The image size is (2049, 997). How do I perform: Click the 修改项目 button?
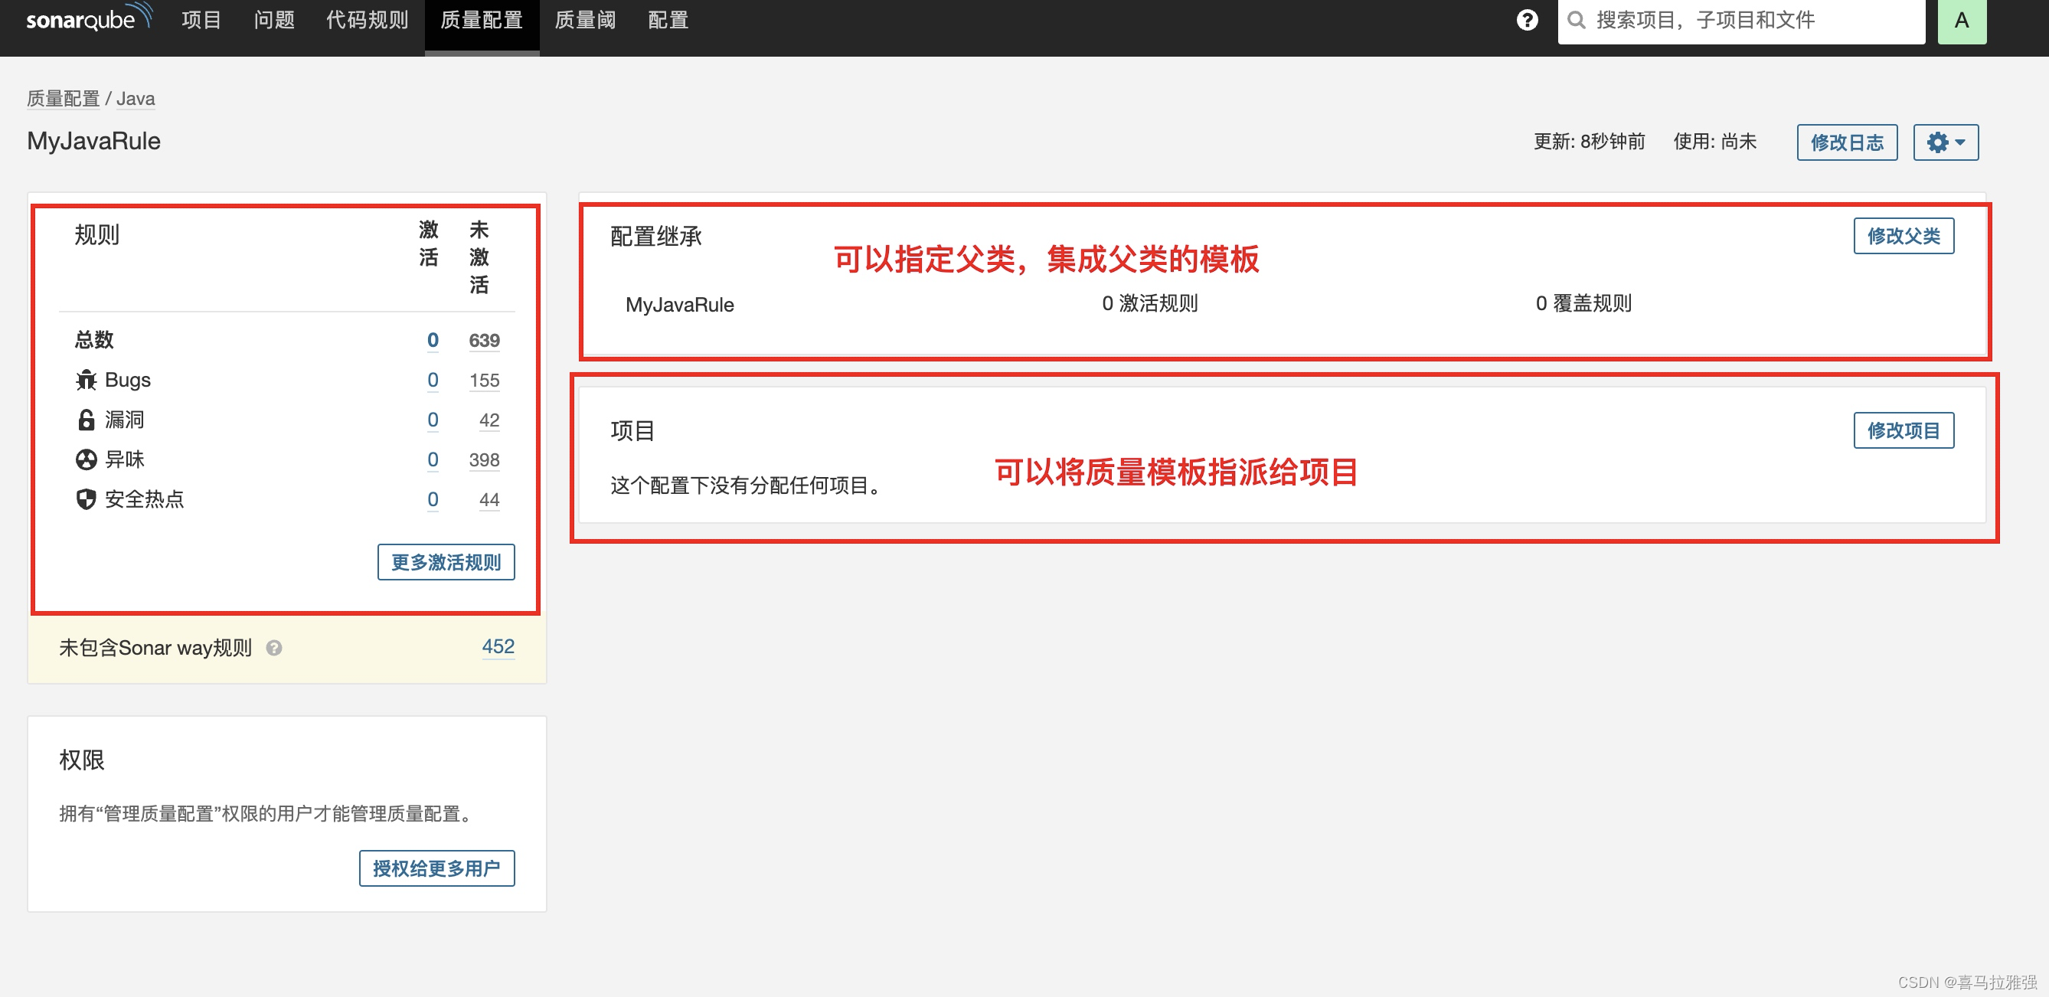point(1903,430)
